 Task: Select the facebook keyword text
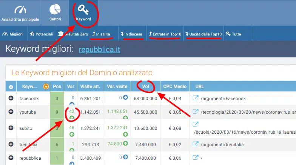pos(29,98)
